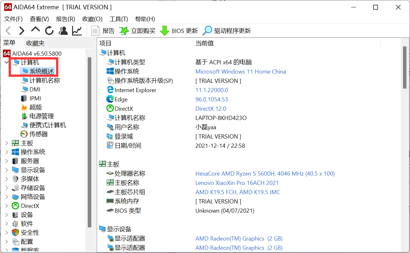Screen dimensions: 410x253
Task: Open the user management icon in toolbar
Action: pos(63,31)
